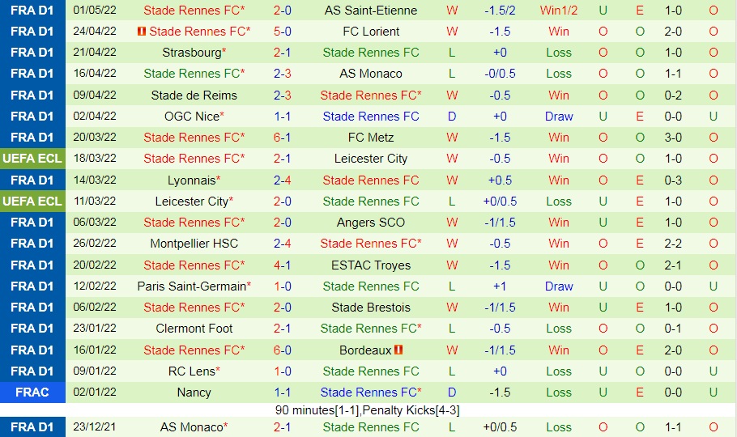Select the Strasbourg team name

(191, 53)
